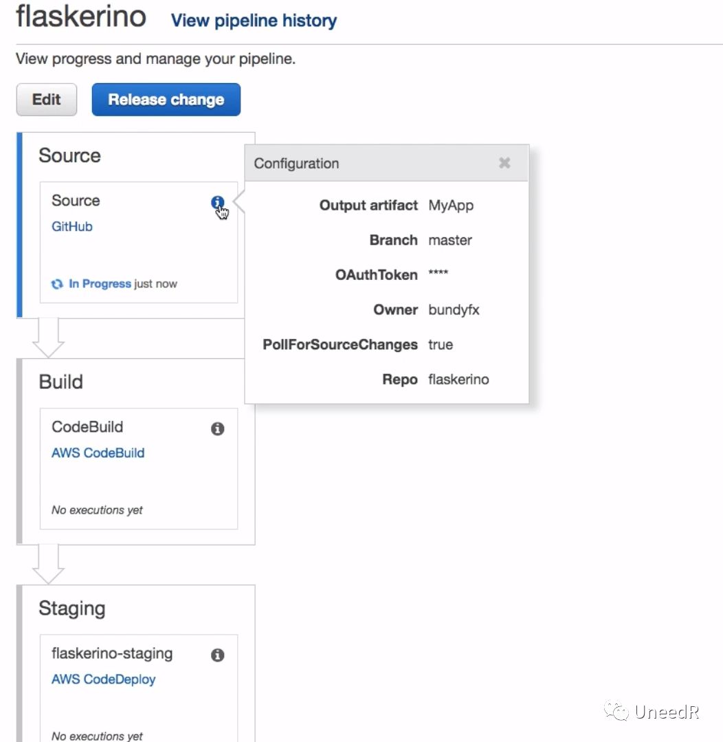Select the bundyfx owner value

point(454,310)
